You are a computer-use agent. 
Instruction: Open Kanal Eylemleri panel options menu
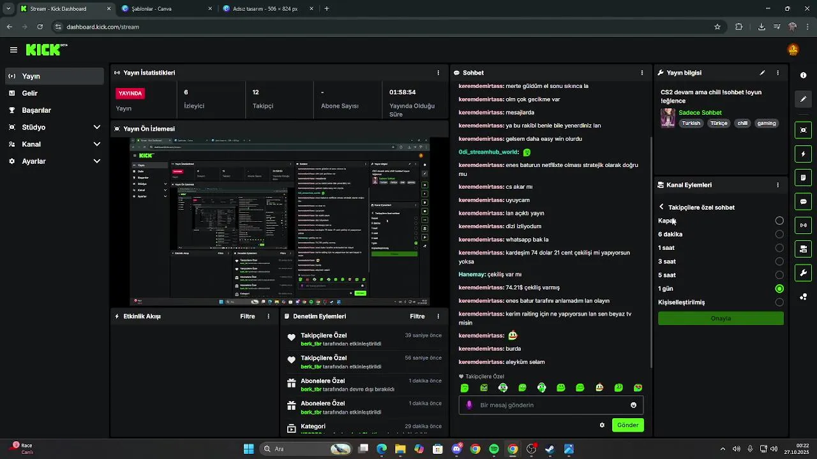tap(777, 185)
